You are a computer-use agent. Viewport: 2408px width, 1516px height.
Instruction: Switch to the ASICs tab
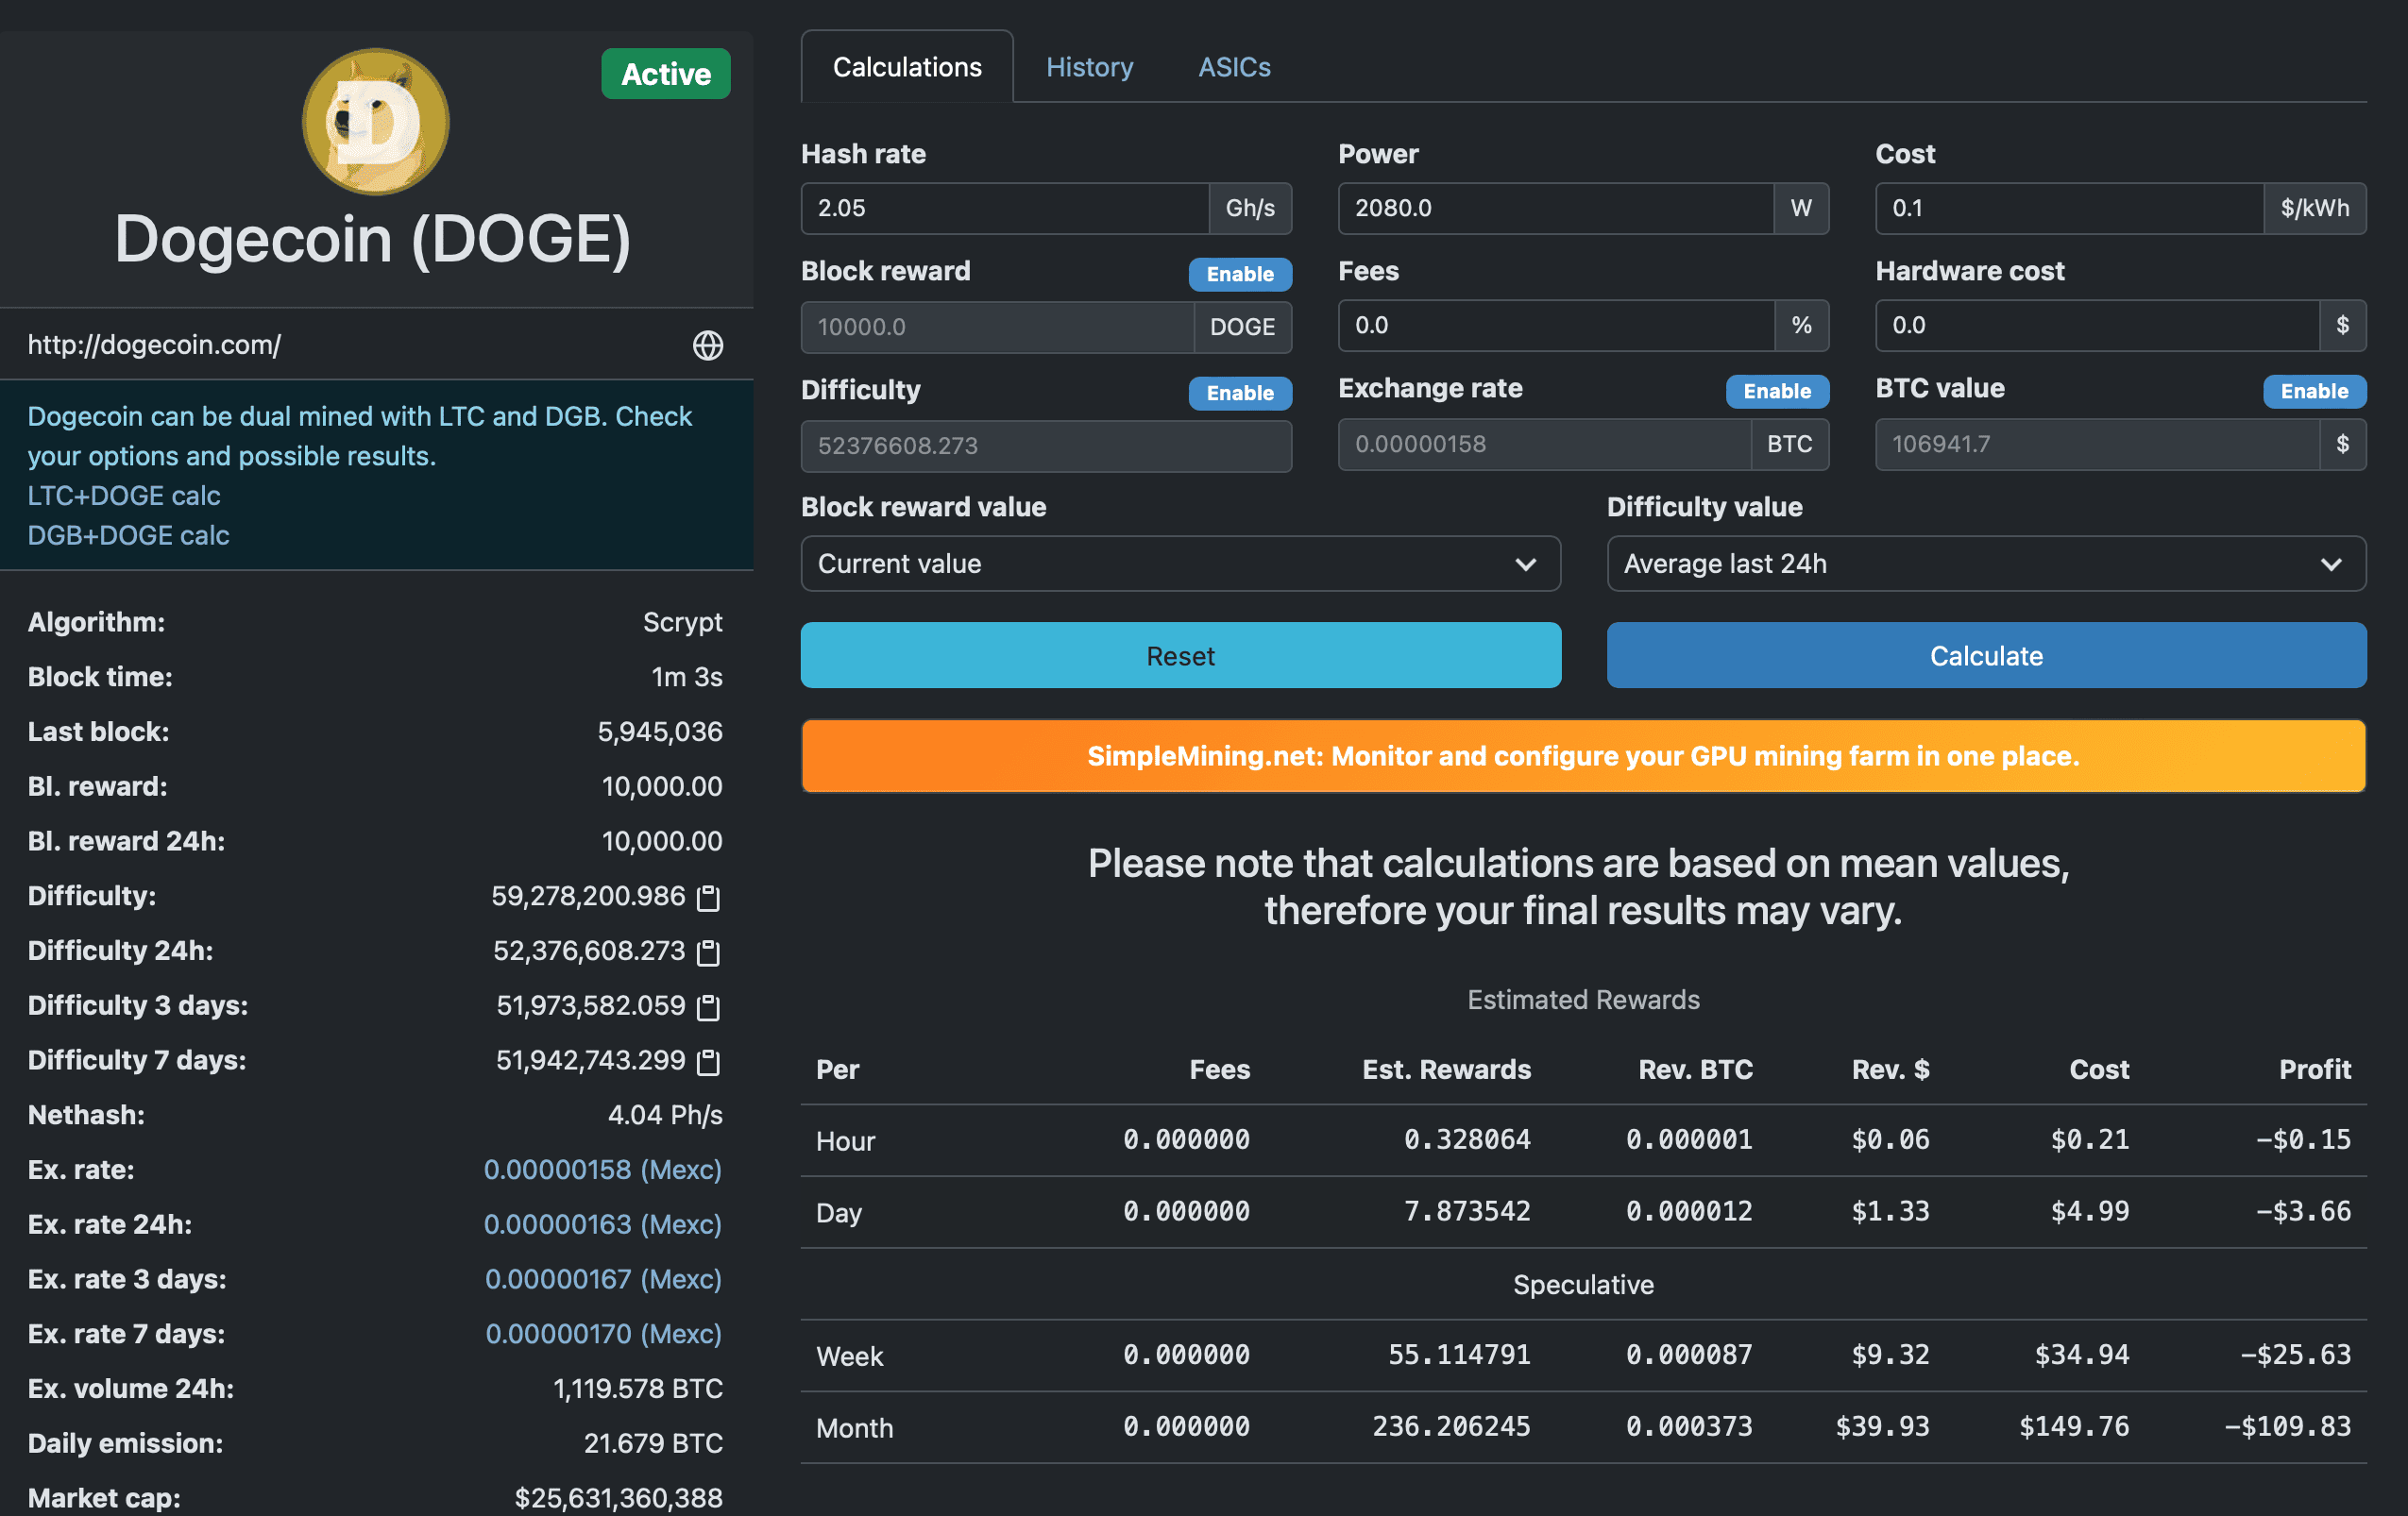[1234, 67]
